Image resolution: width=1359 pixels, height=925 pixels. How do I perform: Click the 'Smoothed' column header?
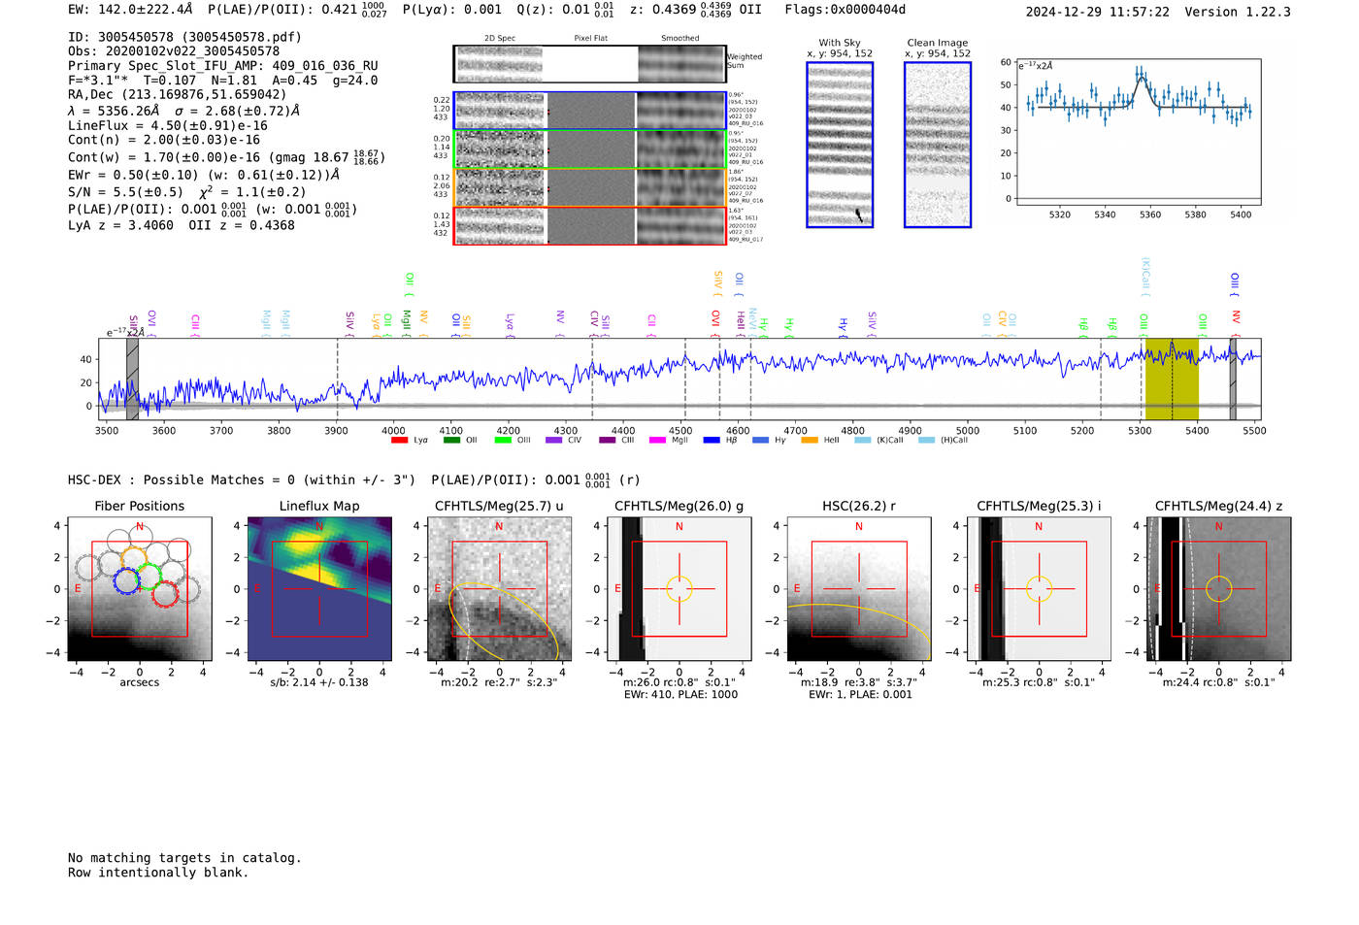tap(680, 39)
